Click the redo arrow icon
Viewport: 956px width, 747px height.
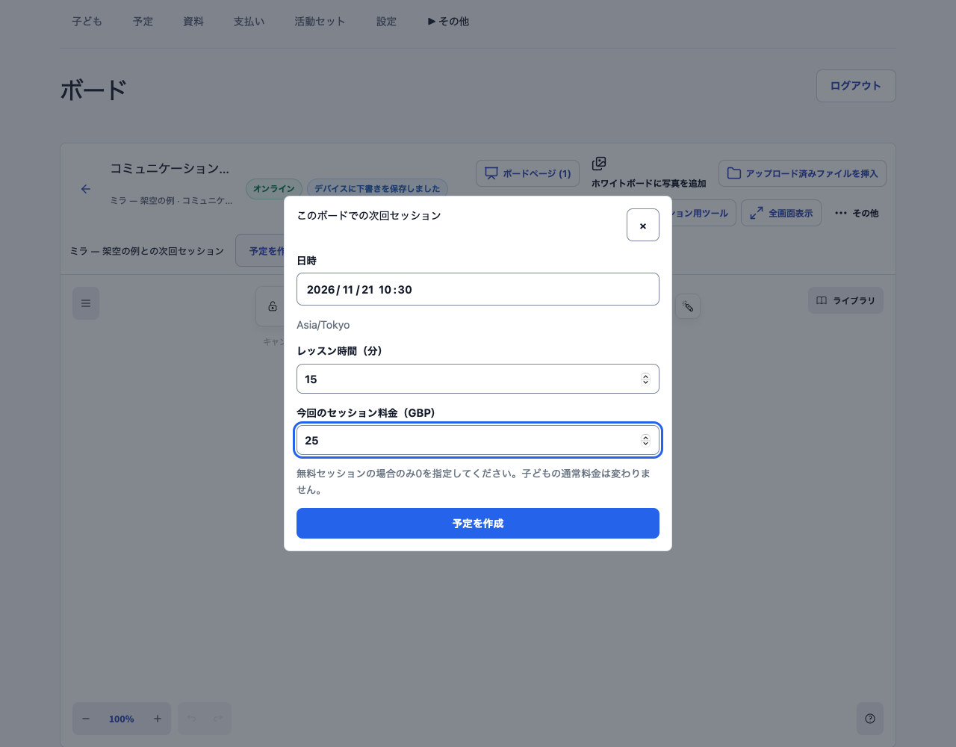[218, 719]
